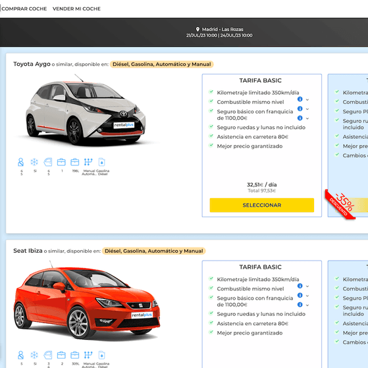Open the COMPRAR COCHE menu item
The image size is (368, 368).
coord(24,9)
